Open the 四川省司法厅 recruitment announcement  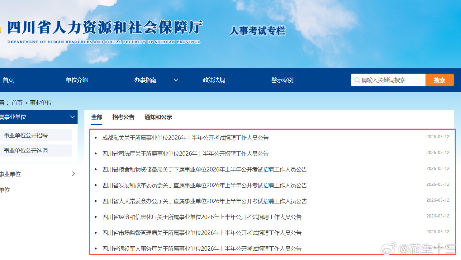pyautogui.click(x=186, y=153)
